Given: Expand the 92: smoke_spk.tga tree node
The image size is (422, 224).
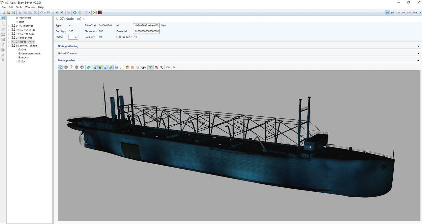Looking at the screenshot, I should (9, 46).
